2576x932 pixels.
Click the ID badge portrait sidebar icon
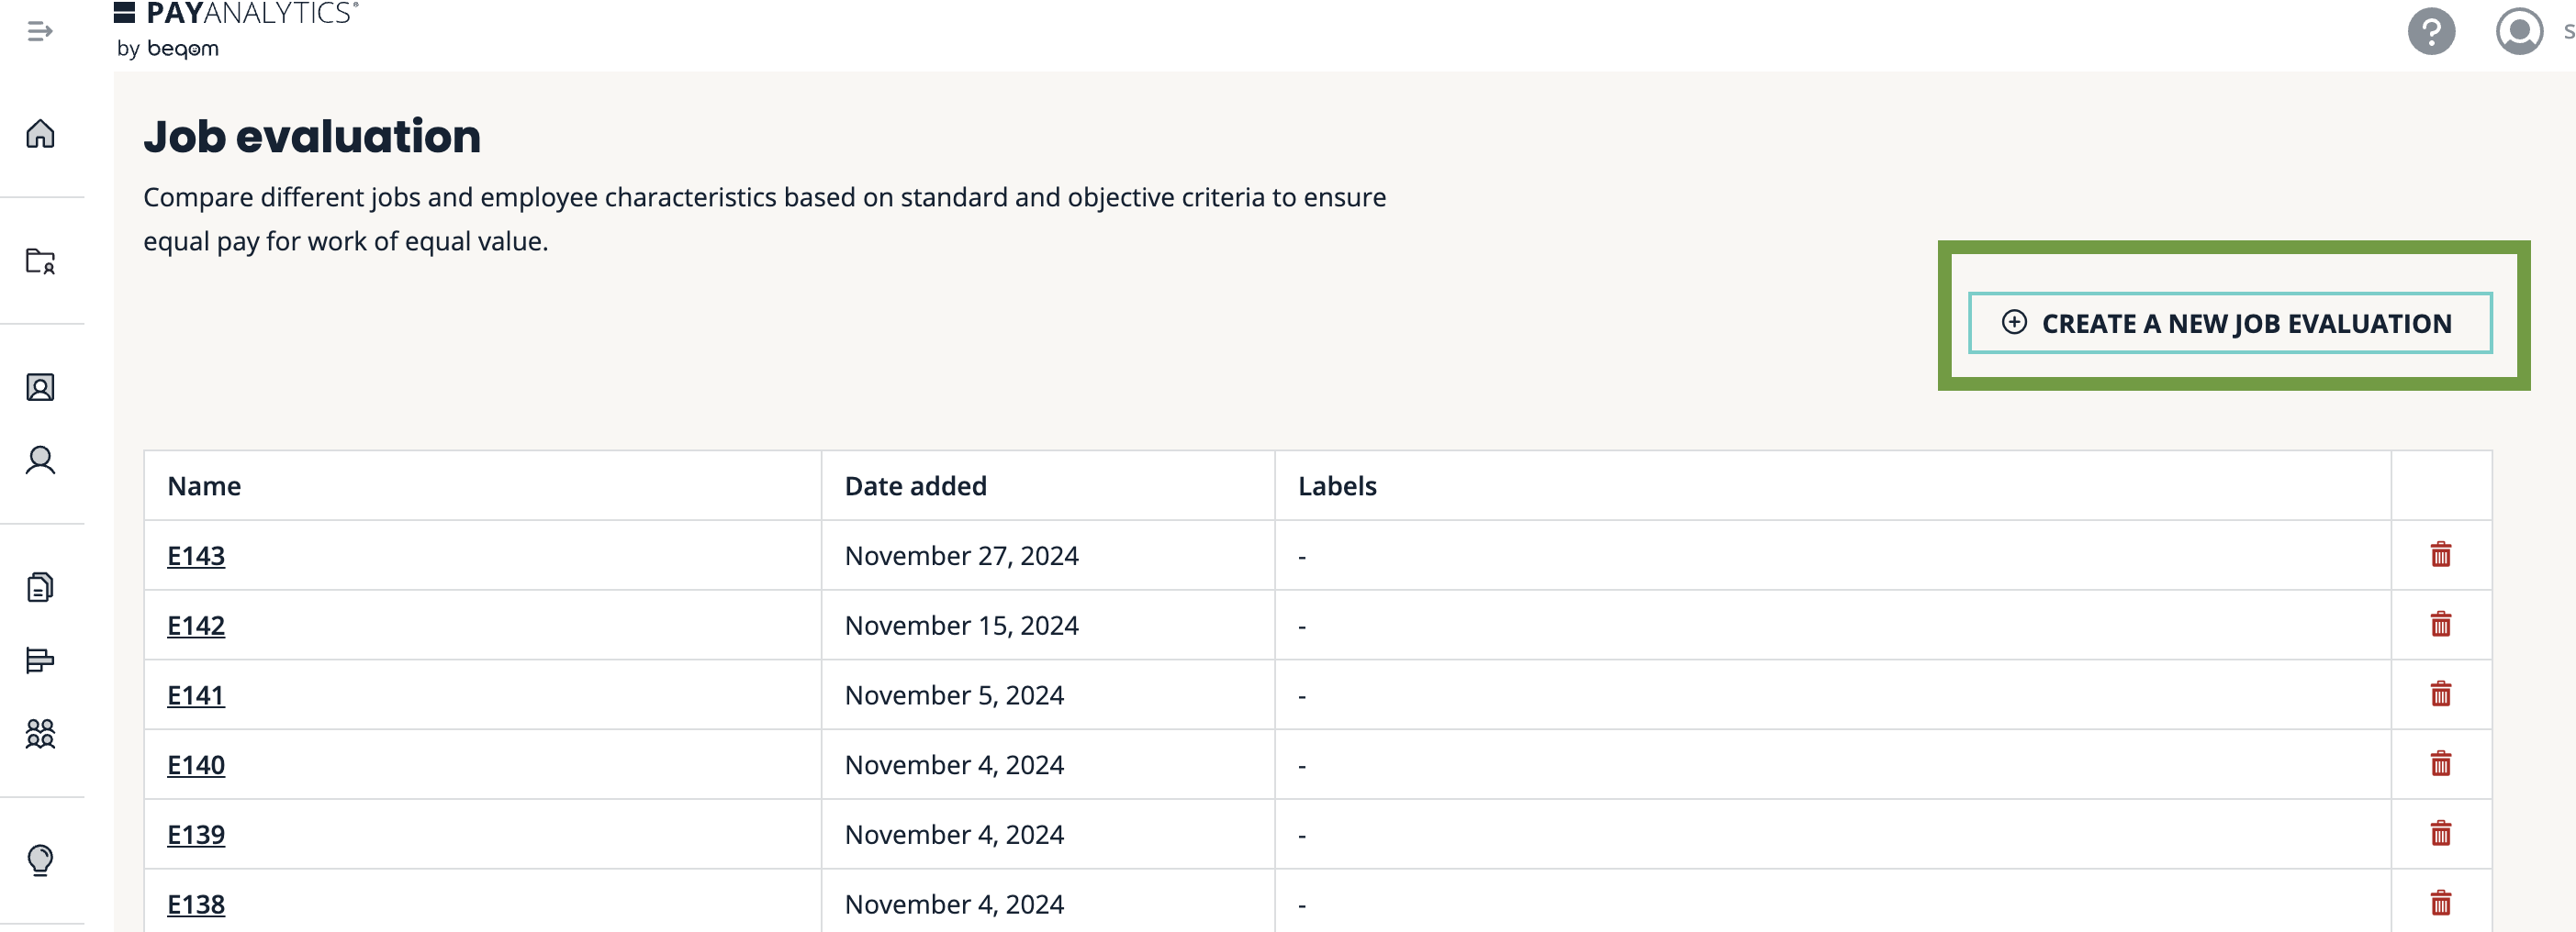click(x=40, y=388)
